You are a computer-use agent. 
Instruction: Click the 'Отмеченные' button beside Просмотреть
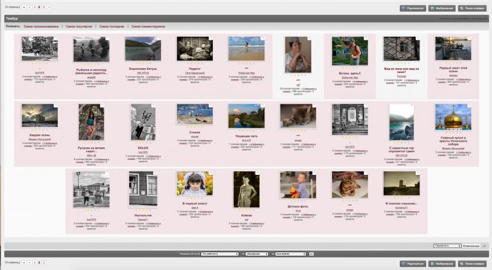coord(471,246)
